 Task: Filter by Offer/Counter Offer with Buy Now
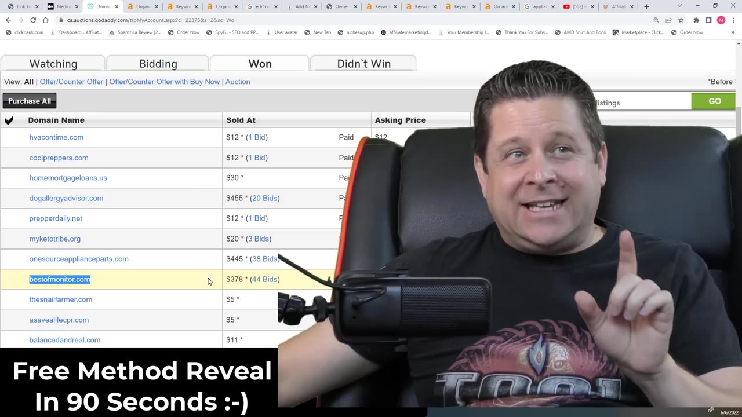pos(165,82)
